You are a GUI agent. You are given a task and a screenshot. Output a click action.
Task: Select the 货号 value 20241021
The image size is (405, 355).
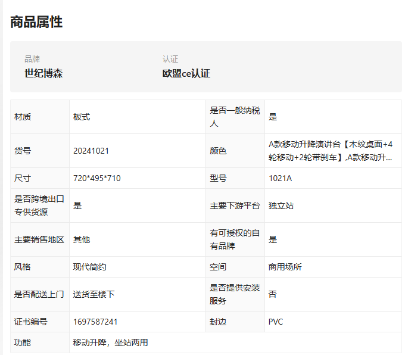[x=91, y=151]
